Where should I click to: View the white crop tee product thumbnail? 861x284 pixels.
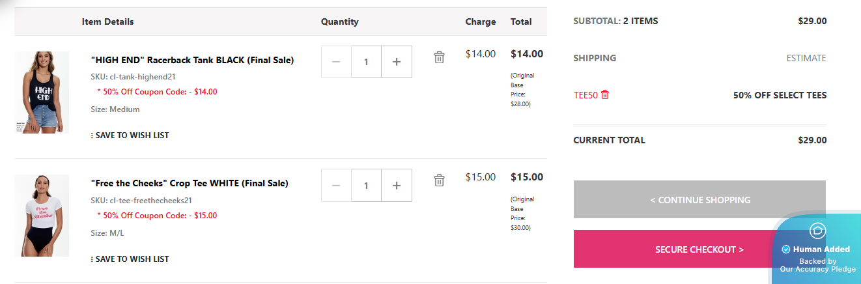[x=42, y=215]
